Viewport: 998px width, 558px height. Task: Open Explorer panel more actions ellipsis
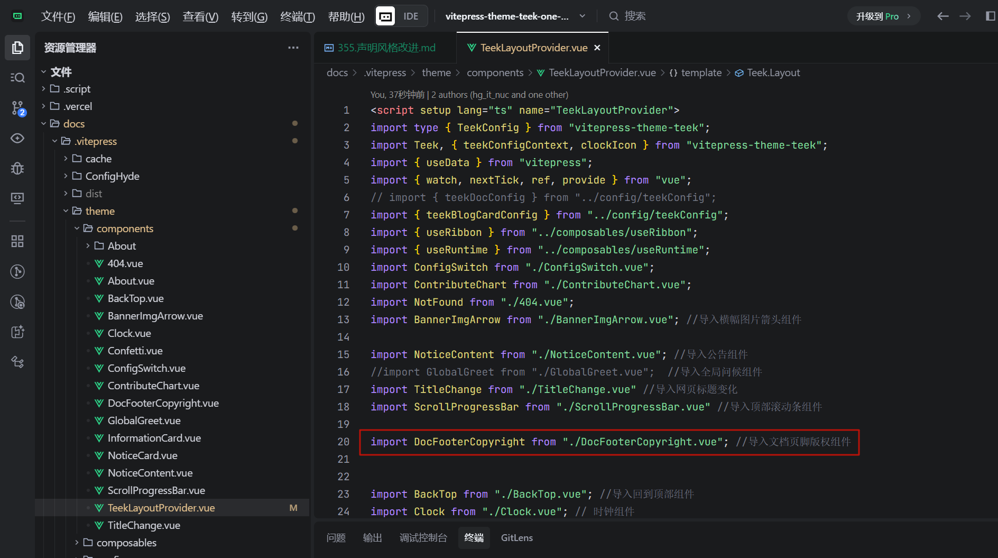[x=293, y=48]
